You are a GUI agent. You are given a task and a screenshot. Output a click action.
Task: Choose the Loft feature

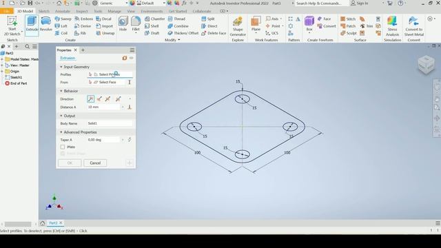tap(61, 26)
